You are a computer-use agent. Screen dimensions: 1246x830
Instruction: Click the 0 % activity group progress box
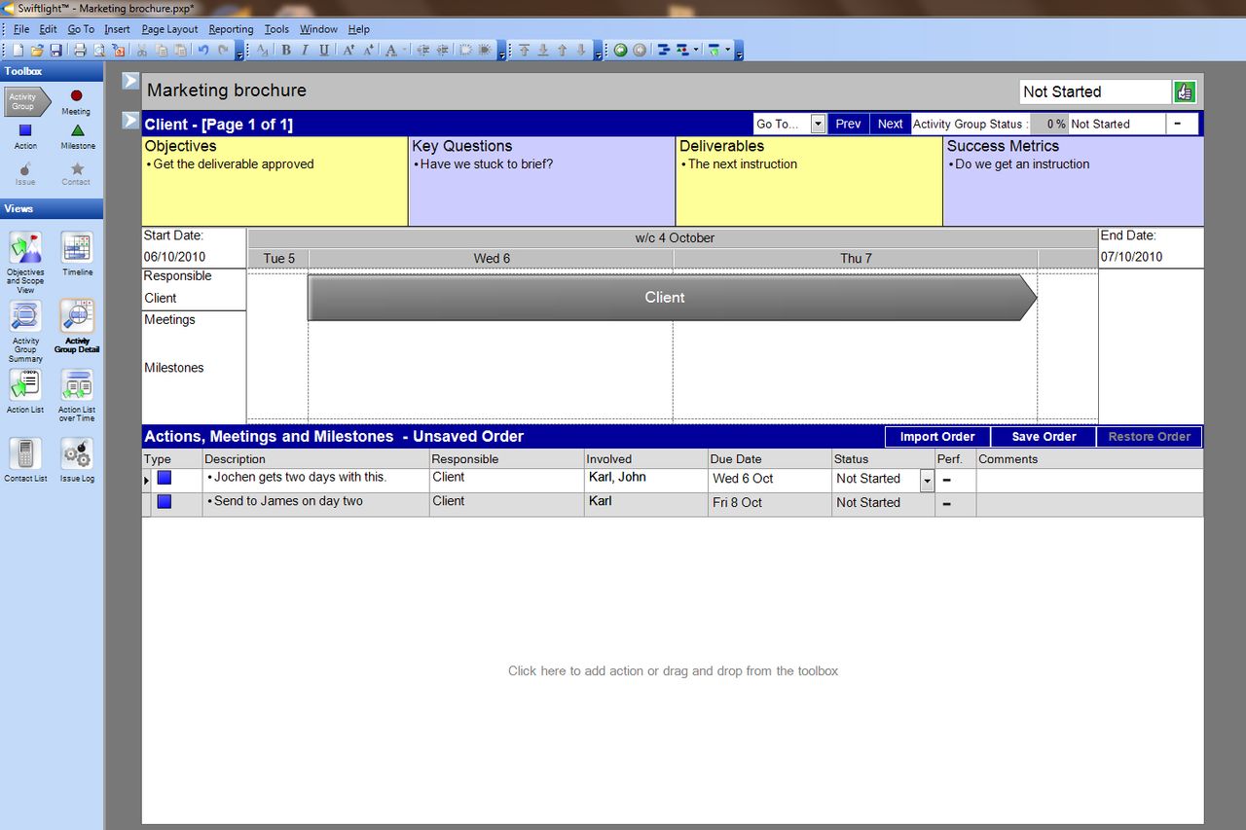tap(1048, 124)
